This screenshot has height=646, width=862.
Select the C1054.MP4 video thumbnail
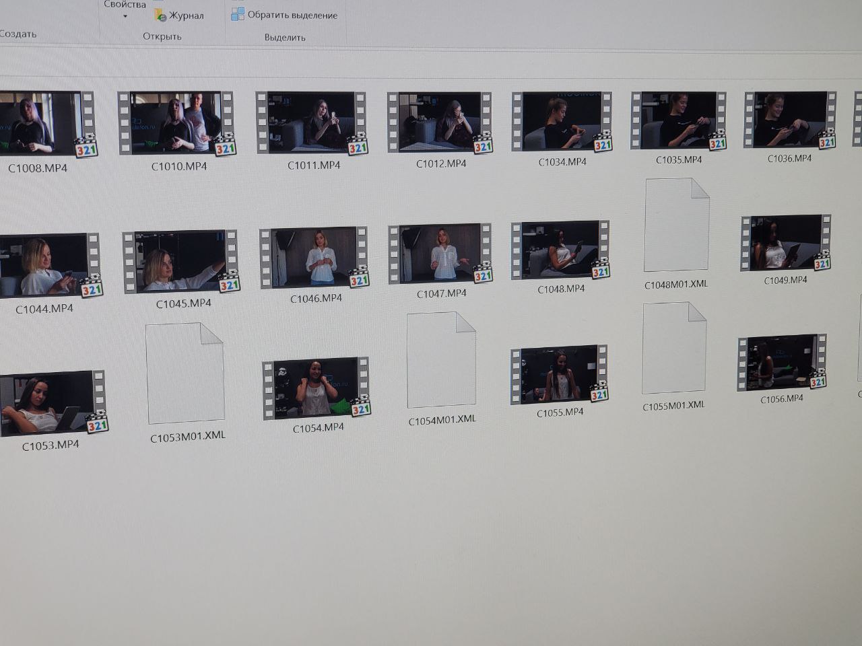click(x=317, y=388)
